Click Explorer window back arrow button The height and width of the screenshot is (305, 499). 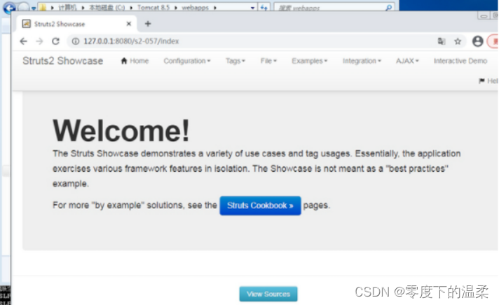[9, 7]
